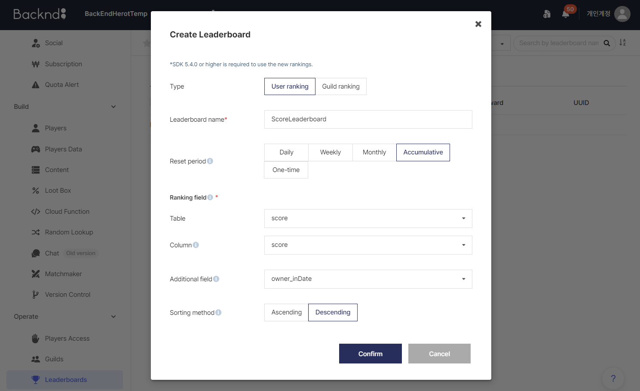This screenshot has height=391, width=640.
Task: Select Descending sorting method
Action: click(333, 312)
